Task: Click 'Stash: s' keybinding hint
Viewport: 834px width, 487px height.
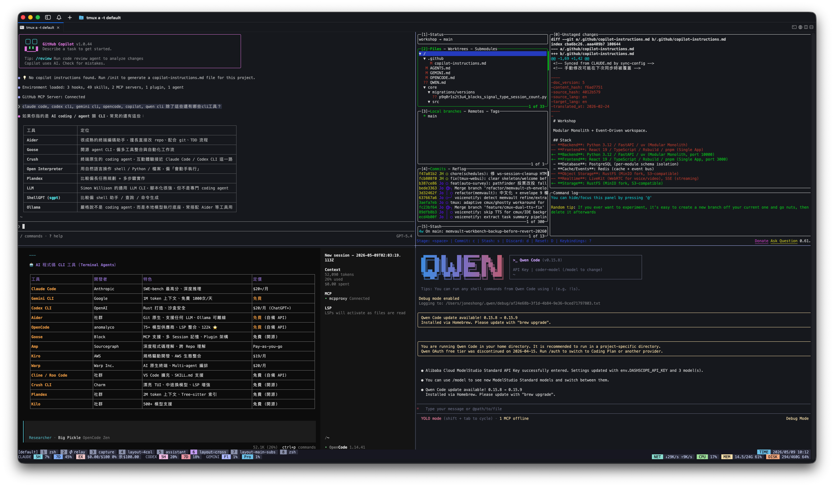Action: (490, 241)
